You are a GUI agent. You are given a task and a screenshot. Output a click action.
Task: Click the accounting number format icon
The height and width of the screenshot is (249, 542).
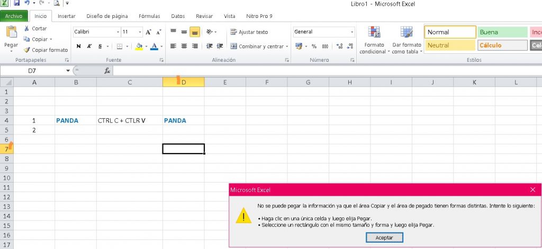[x=299, y=46]
